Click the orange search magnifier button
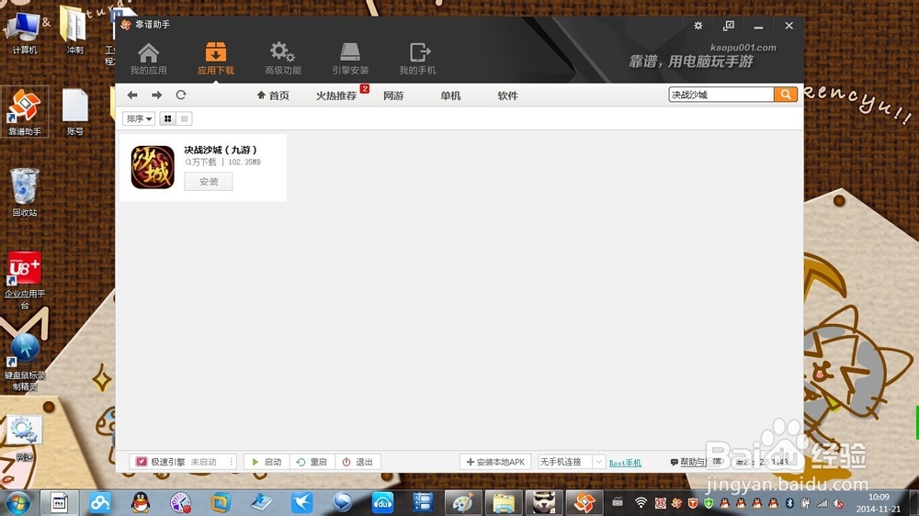The width and height of the screenshot is (919, 516). [786, 95]
